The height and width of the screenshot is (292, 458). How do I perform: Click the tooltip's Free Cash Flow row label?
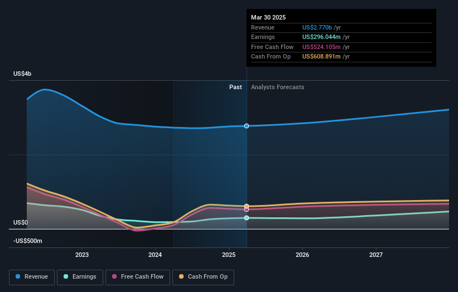(x=272, y=47)
